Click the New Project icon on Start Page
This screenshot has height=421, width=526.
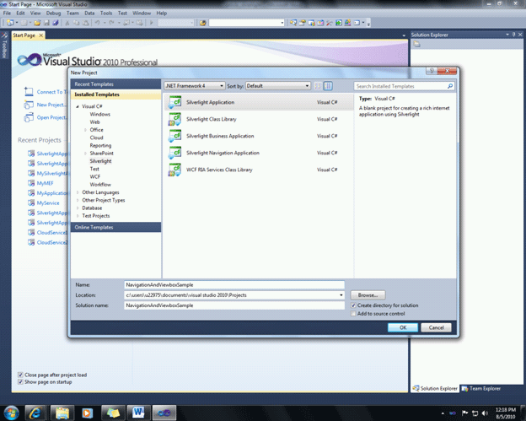pyautogui.click(x=29, y=105)
